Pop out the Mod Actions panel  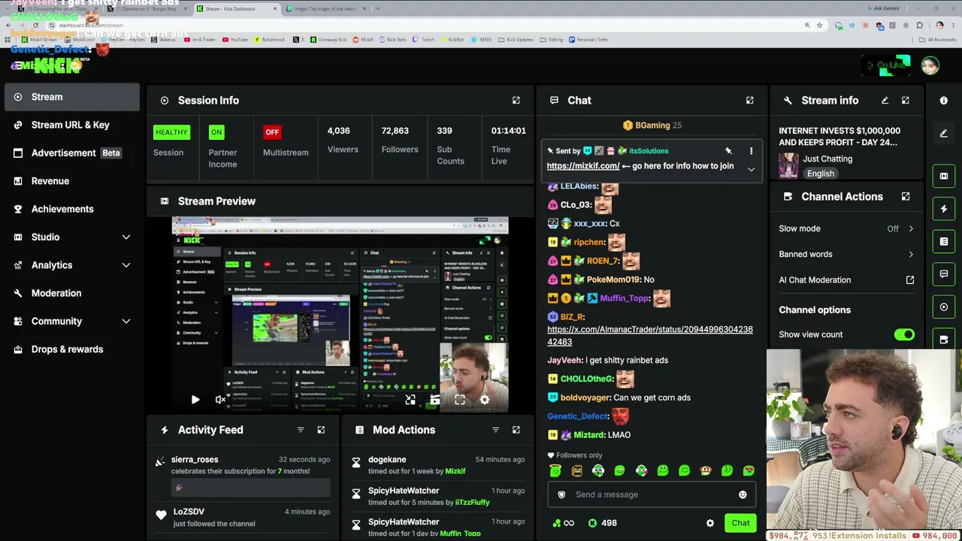pyautogui.click(x=516, y=430)
